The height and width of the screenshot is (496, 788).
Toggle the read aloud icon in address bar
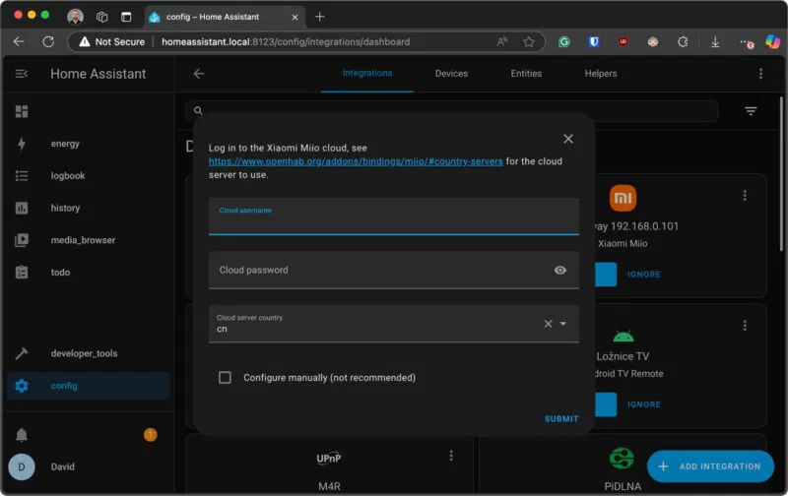501,41
